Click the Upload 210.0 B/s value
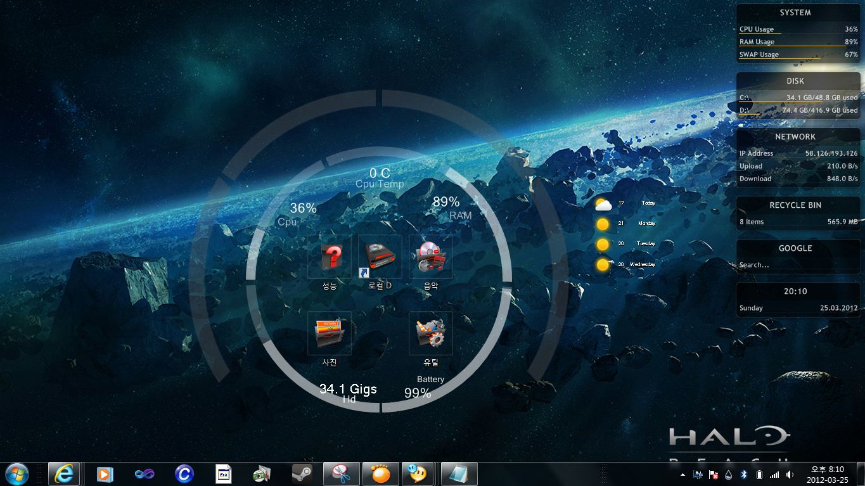The width and height of the screenshot is (865, 486). point(842,166)
